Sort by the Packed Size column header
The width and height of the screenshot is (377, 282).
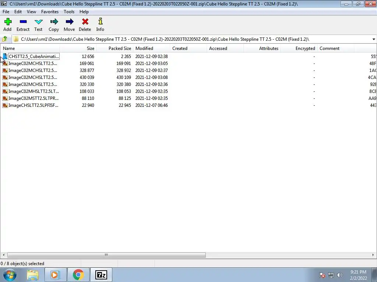coord(115,48)
